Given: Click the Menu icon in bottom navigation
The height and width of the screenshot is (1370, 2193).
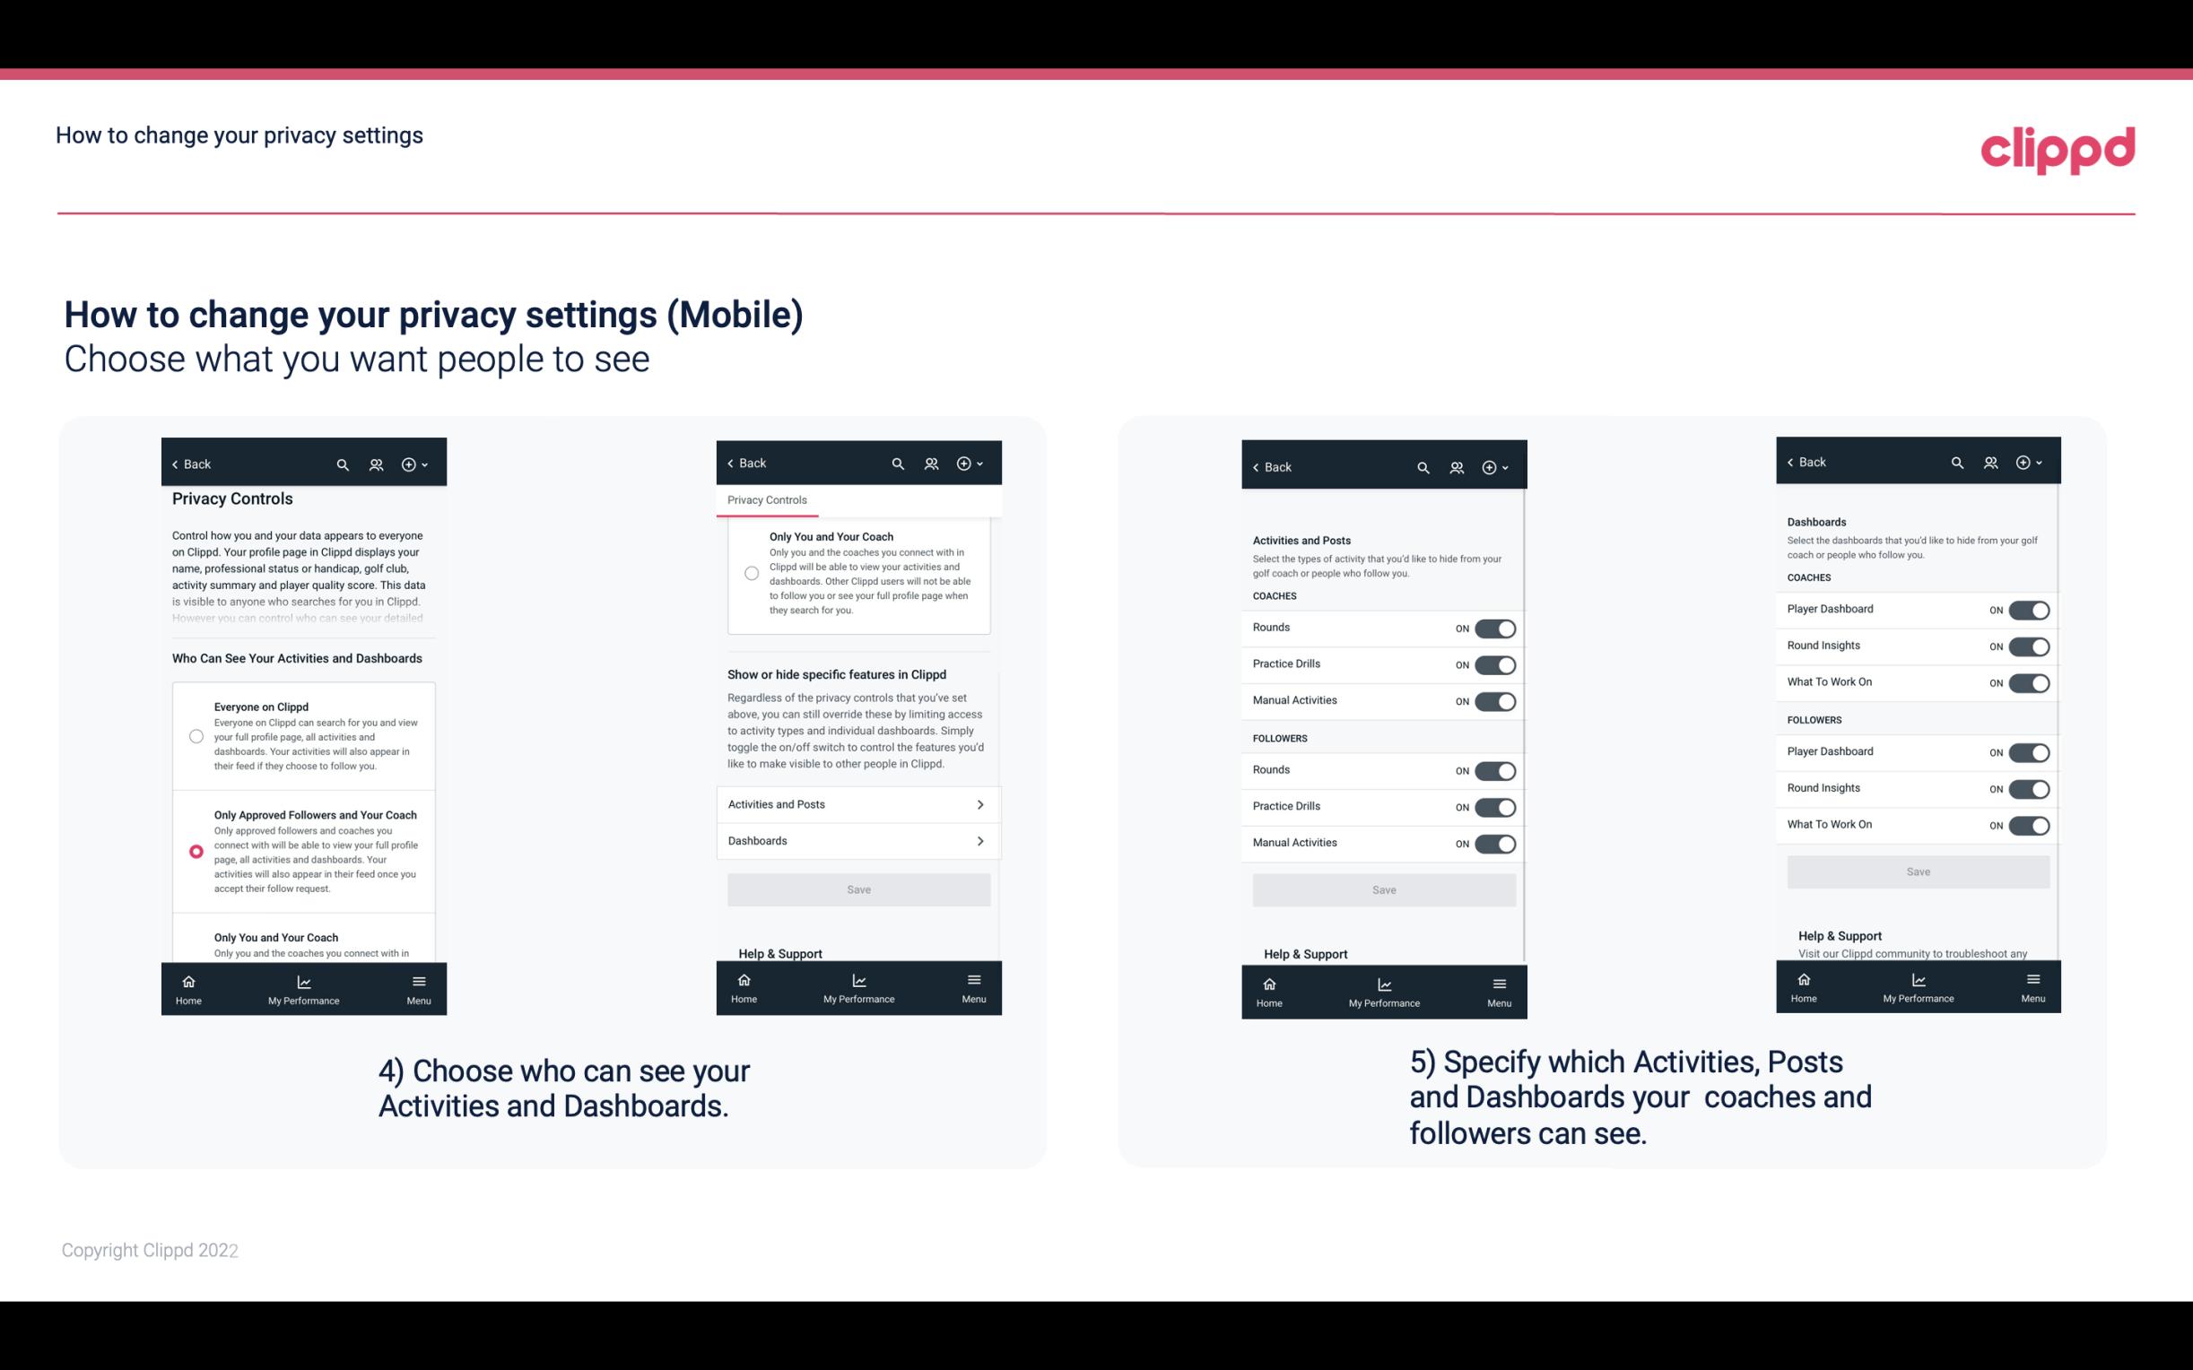Looking at the screenshot, I should tap(418, 980).
